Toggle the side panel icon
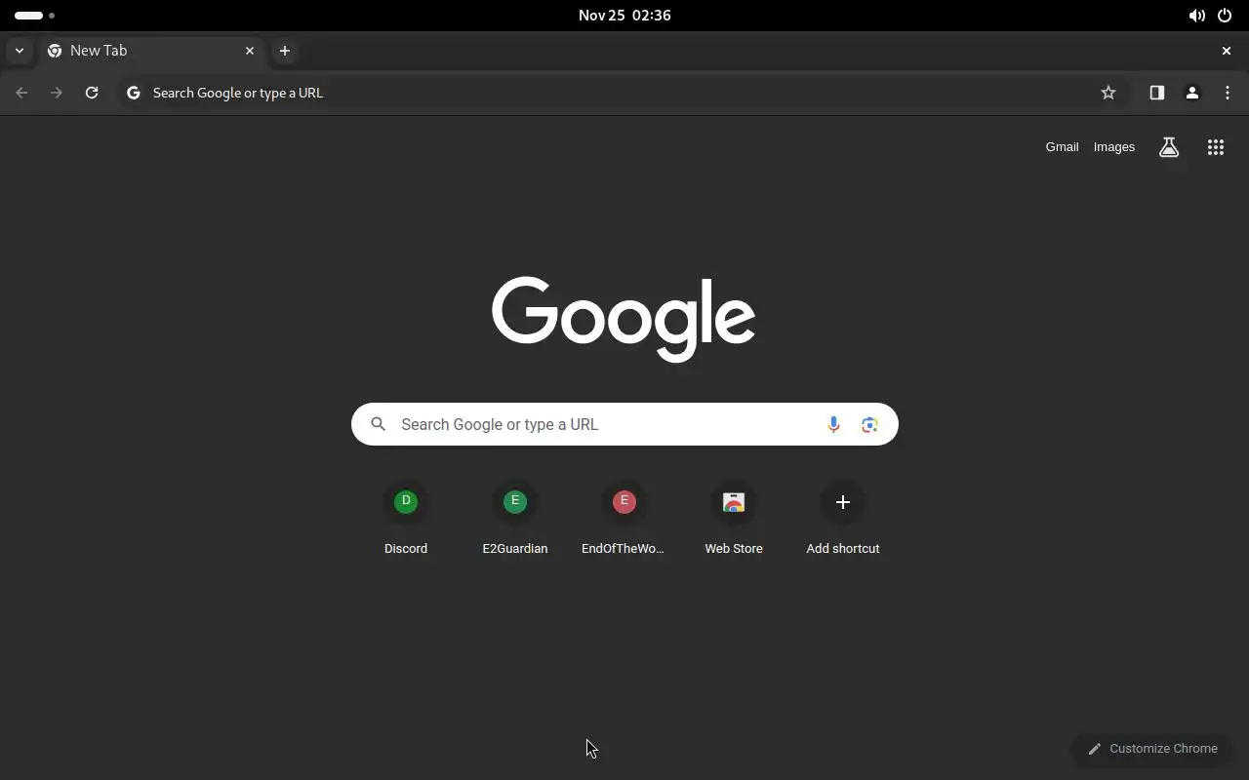Screen dimensions: 1249x780 click(x=1157, y=93)
